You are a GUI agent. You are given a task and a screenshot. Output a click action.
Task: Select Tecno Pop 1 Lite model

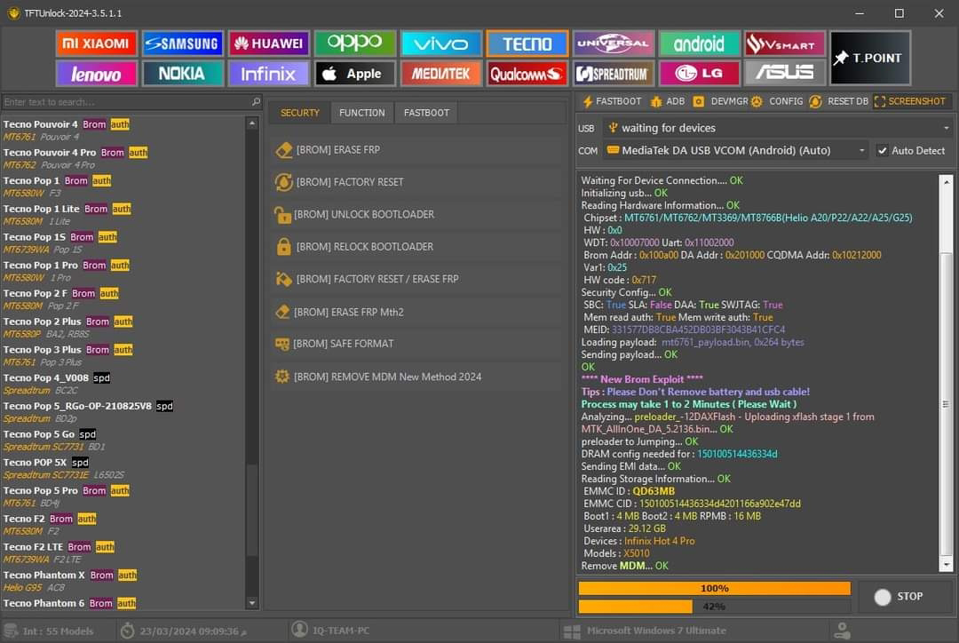(x=123, y=215)
